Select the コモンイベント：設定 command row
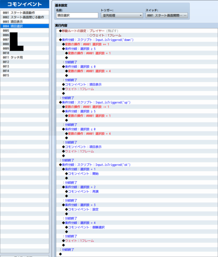The height and width of the screenshot is (257, 218). pyautogui.click(x=137, y=209)
